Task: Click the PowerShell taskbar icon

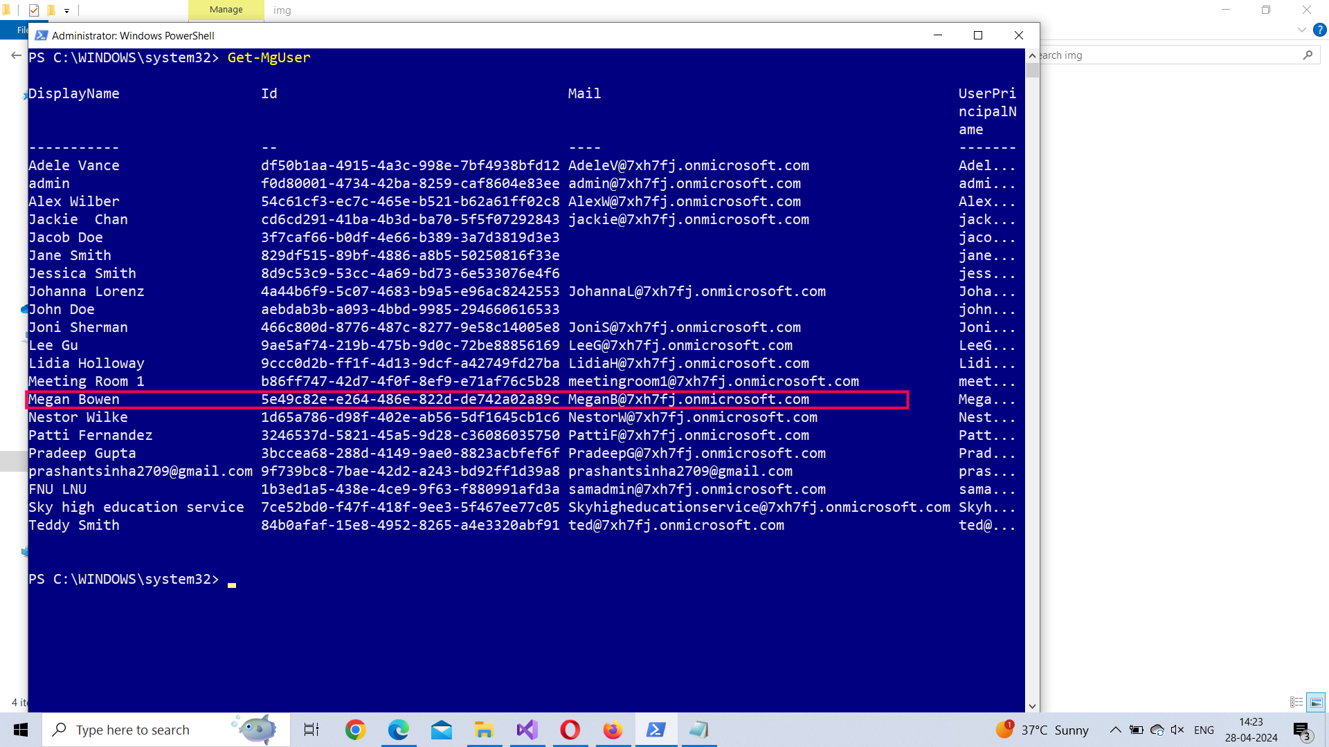Action: click(656, 730)
